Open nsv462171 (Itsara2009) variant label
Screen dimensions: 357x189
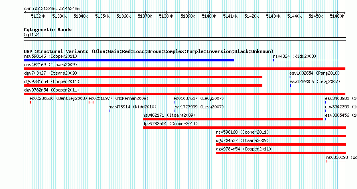pos(169,115)
